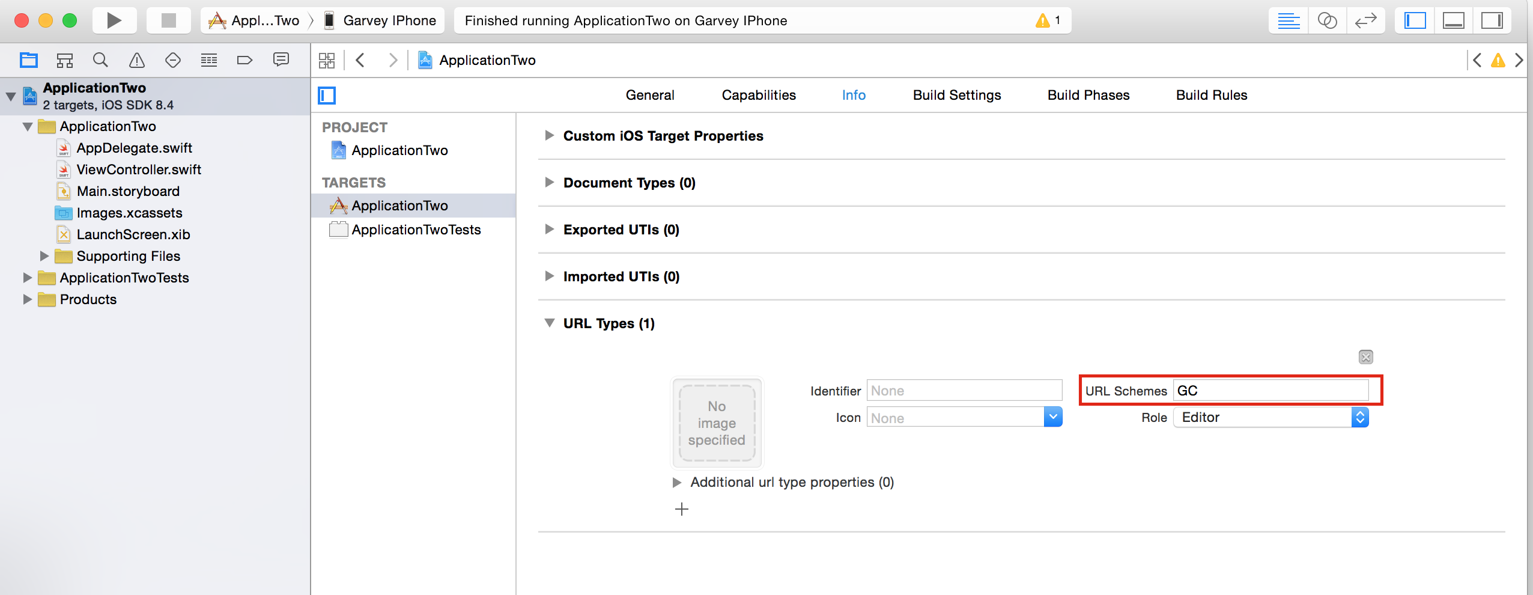1533x595 pixels.
Task: Click the ApplicationTwo jump bar item
Action: click(x=477, y=60)
